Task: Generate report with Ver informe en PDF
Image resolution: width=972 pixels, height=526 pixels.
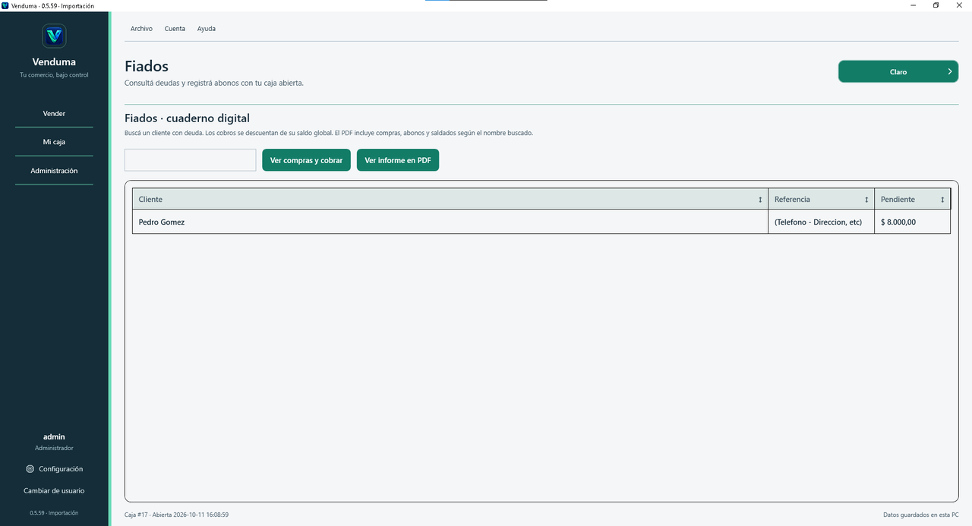Action: (x=398, y=160)
